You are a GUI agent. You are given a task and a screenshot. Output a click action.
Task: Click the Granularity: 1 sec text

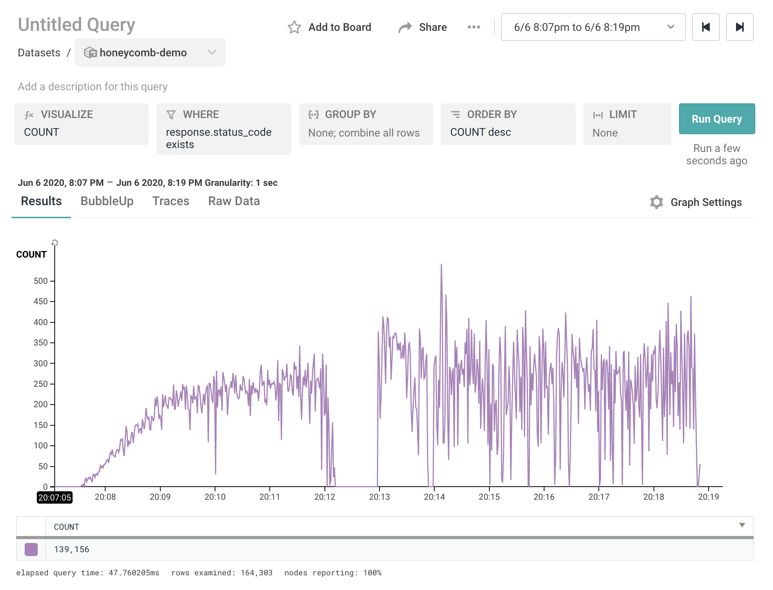241,183
